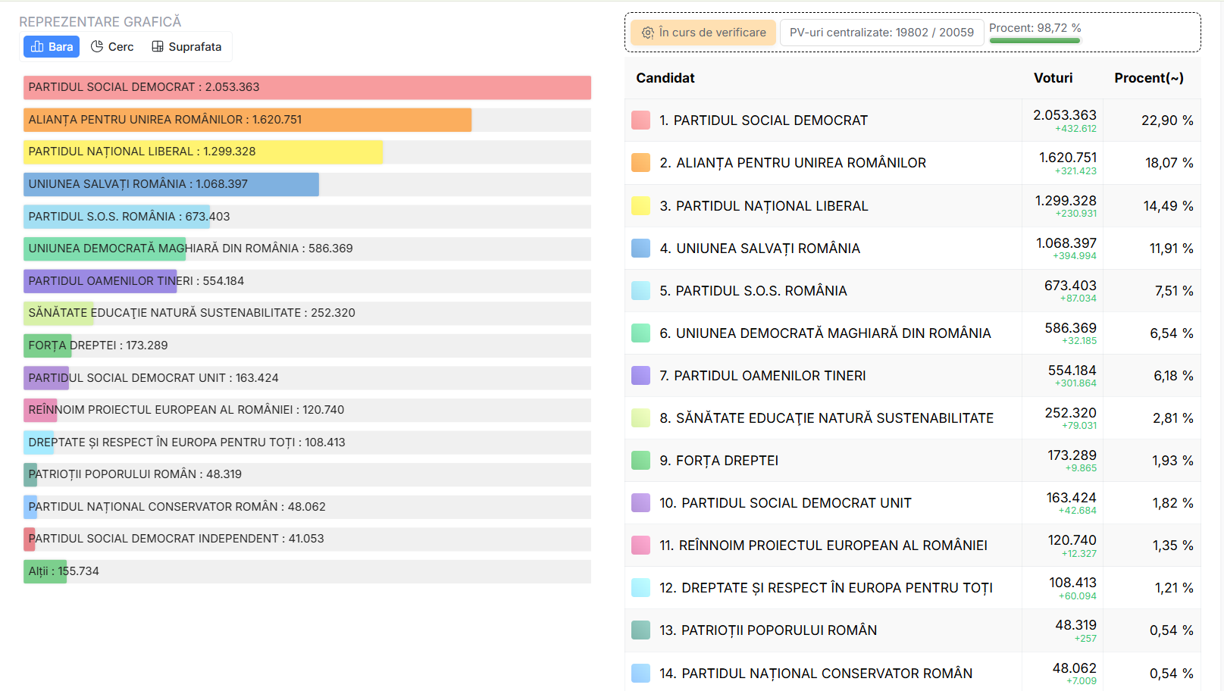Select table row '10. PARTIDUL SOCIAL DEMOCRAT UNIT'
The width and height of the screenshot is (1224, 691).
pyautogui.click(x=913, y=503)
